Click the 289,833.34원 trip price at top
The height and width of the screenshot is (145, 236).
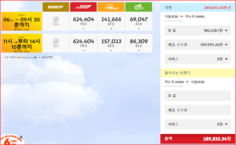pos(215,8)
